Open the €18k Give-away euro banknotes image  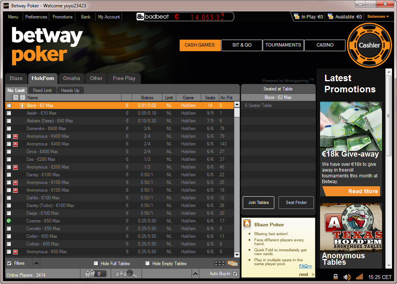point(351,126)
